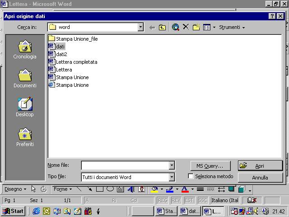The width and height of the screenshot is (289, 217).
Task: Click the MS Query... button
Action: tap(210, 166)
